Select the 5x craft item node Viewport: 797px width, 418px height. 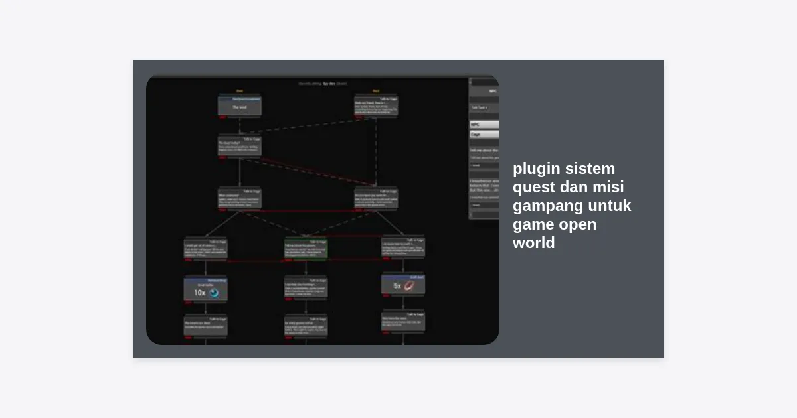[403, 284]
